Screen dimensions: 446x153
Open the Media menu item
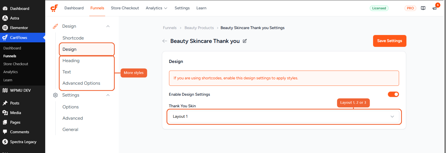(x=23, y=113)
